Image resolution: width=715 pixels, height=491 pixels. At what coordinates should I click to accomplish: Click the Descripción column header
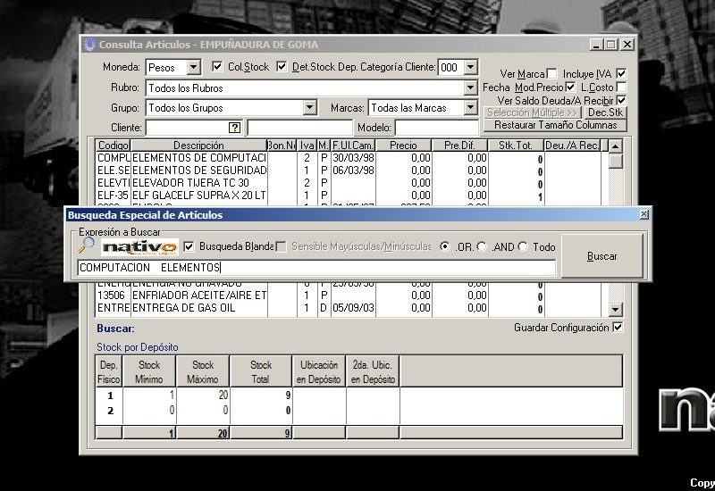pyautogui.click(x=198, y=146)
